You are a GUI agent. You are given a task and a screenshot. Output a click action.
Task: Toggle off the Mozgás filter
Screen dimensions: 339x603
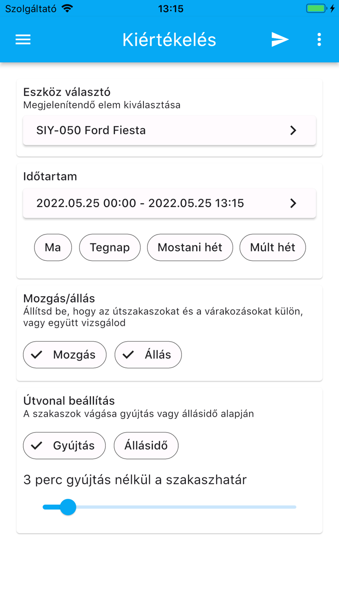point(64,354)
